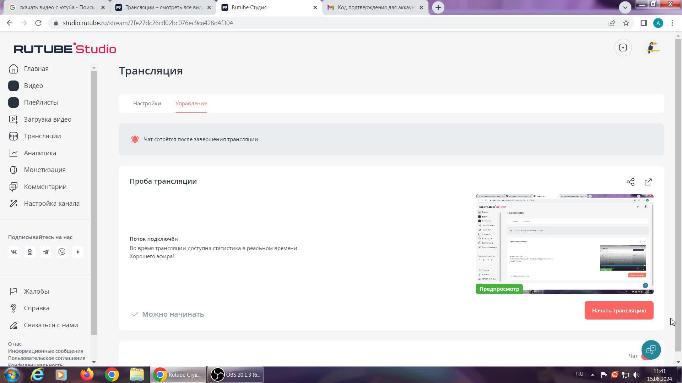This screenshot has height=383, width=682.
Task: Open the Трансляции sidebar icon
Action: click(x=13, y=136)
